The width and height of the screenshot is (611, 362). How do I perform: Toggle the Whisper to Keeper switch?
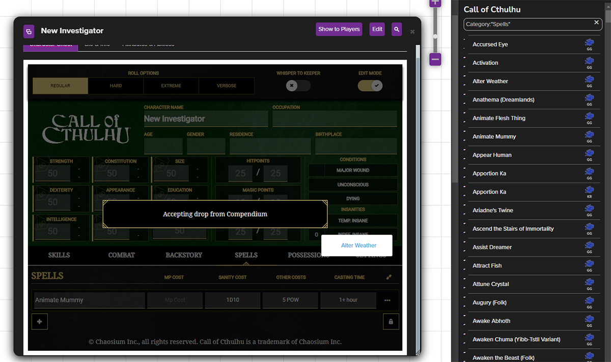coord(298,85)
